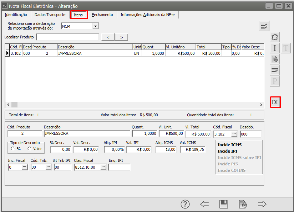Click the DI import declaration icon

275,102
